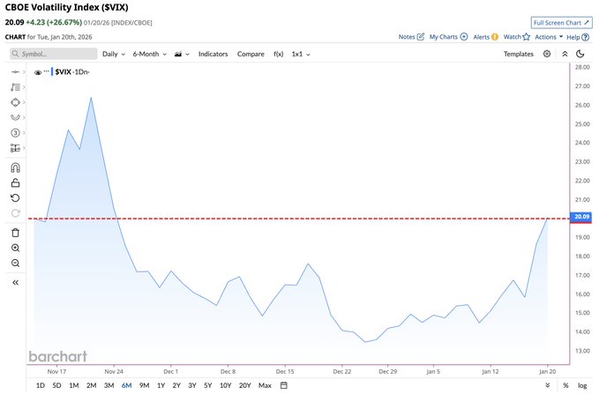Screen dimensions: 599x394
Task: Open the calendar date range picker
Action: (x=284, y=385)
